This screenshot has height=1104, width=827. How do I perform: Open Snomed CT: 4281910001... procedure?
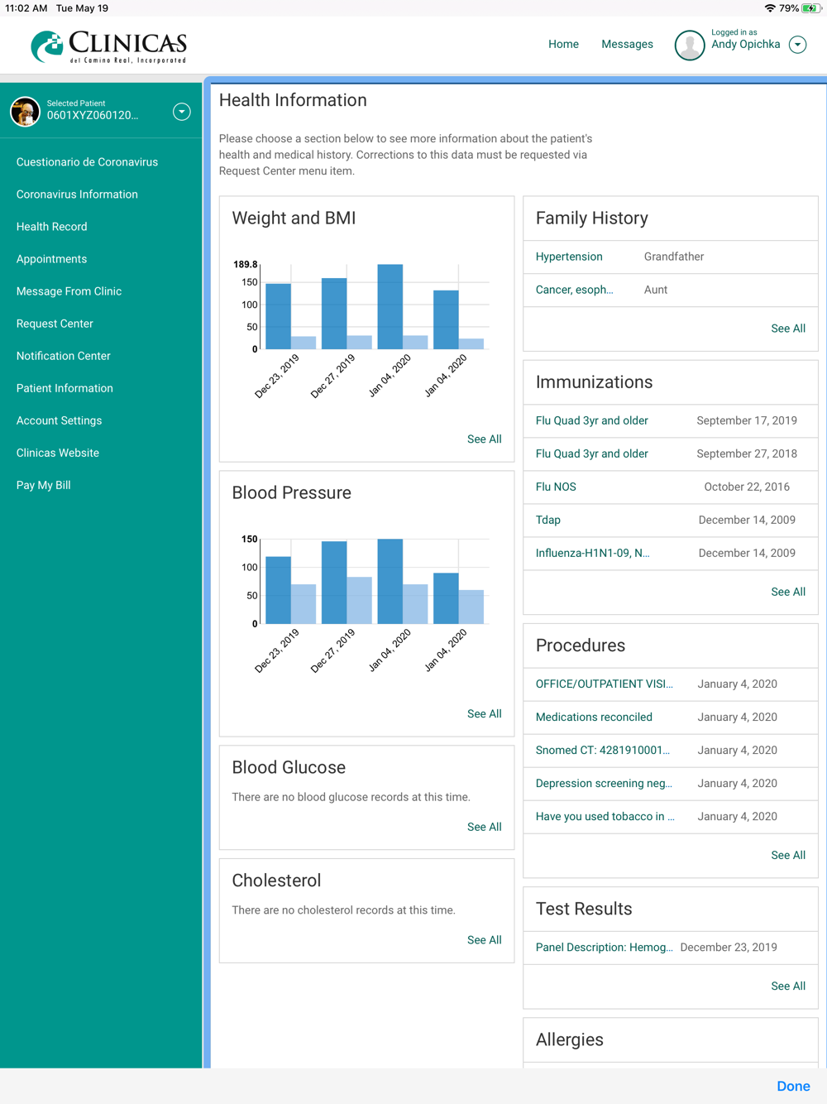[602, 750]
